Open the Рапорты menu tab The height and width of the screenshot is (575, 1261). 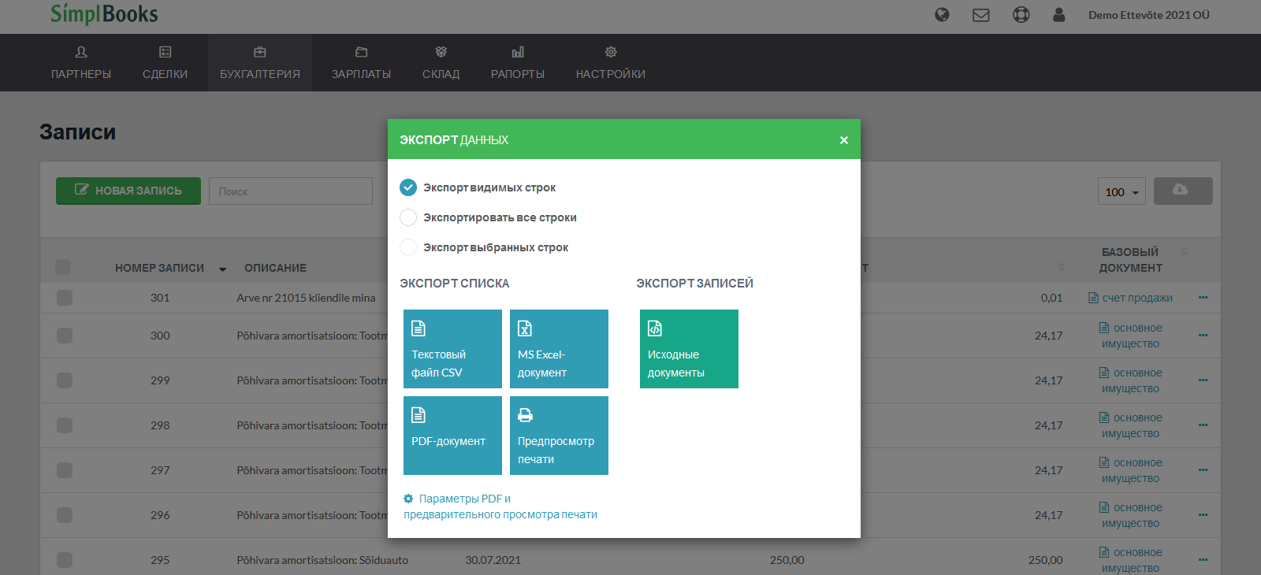click(x=518, y=63)
